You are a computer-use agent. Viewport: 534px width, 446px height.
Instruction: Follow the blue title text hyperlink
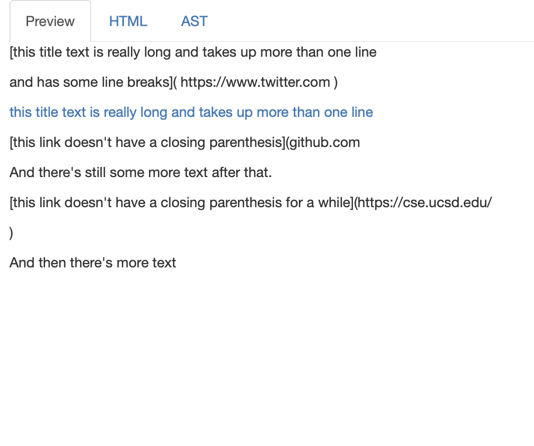click(191, 112)
